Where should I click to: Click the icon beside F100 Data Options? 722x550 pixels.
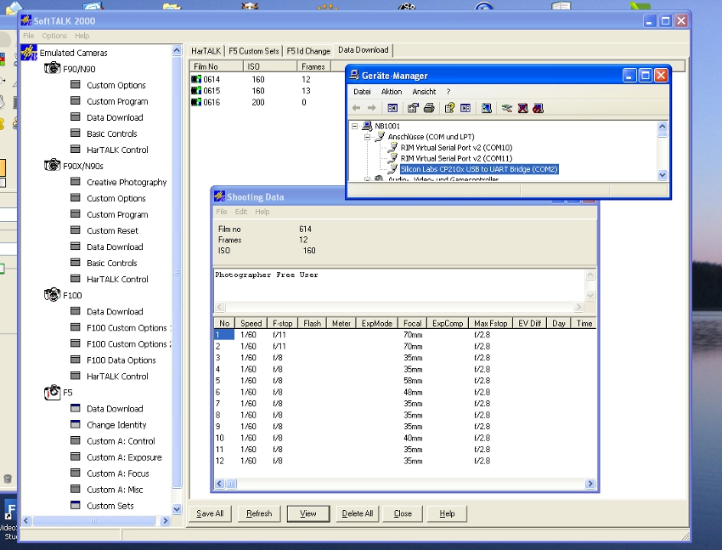(75, 360)
